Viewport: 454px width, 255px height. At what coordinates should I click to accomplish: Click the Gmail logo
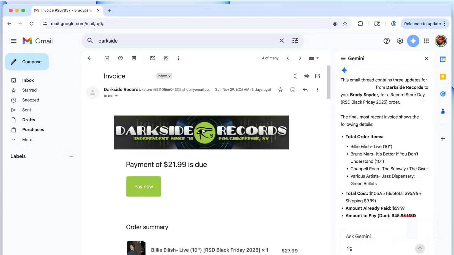point(37,41)
